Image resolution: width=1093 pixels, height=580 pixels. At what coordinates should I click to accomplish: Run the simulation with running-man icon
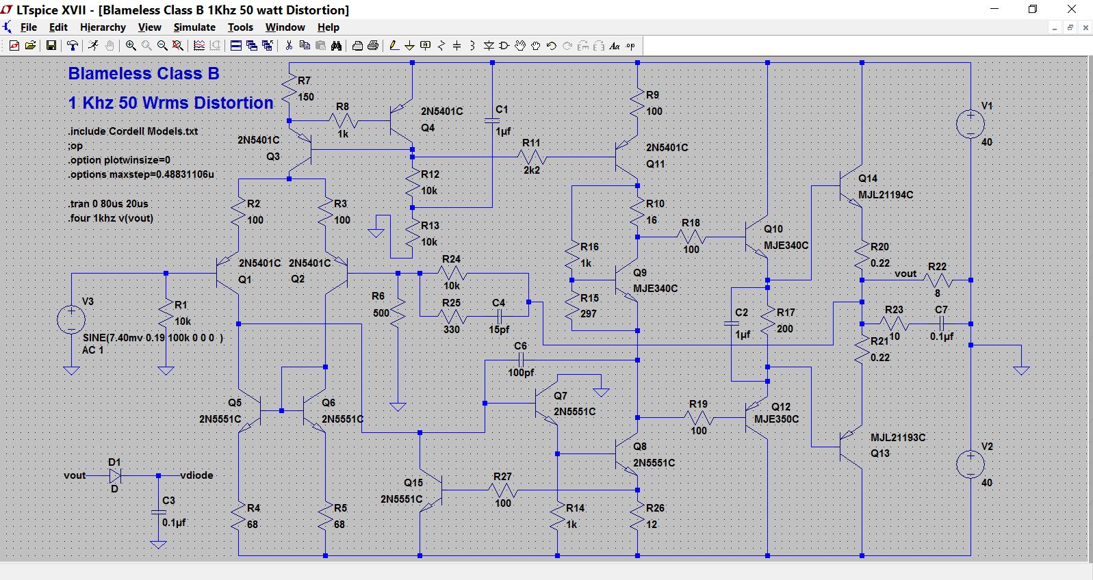93,46
